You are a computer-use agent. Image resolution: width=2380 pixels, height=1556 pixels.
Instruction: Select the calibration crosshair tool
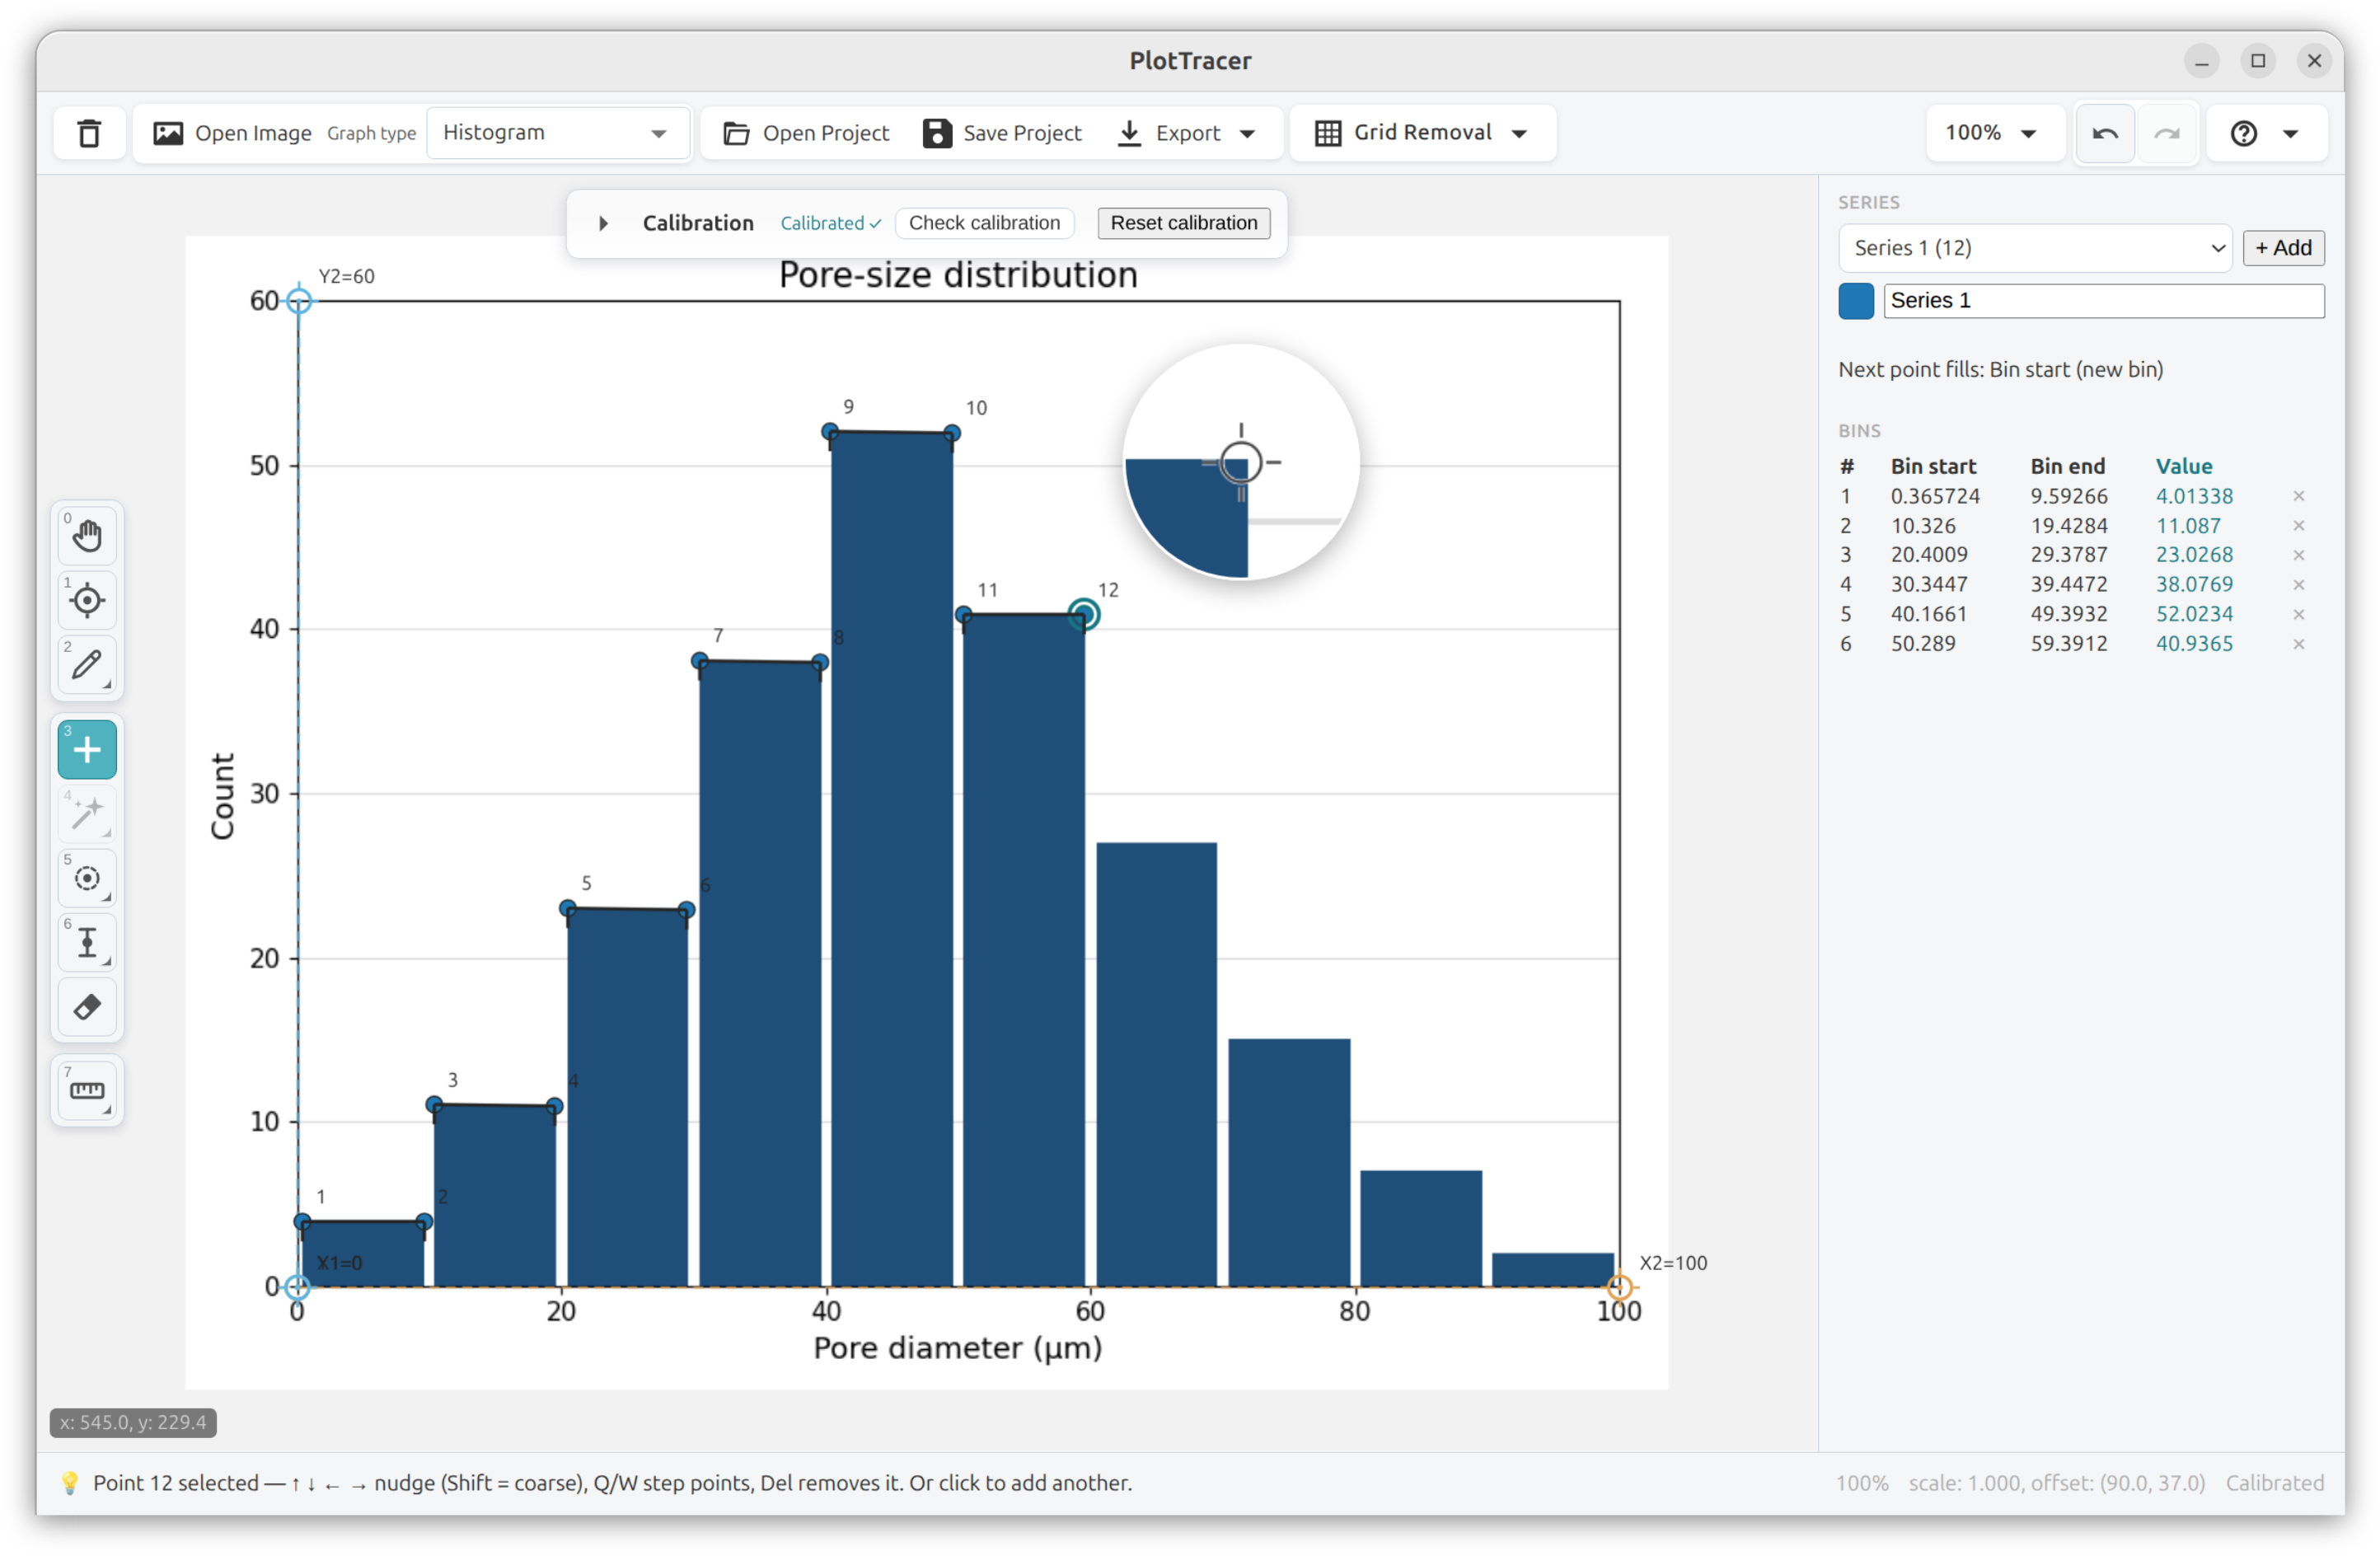tap(87, 600)
